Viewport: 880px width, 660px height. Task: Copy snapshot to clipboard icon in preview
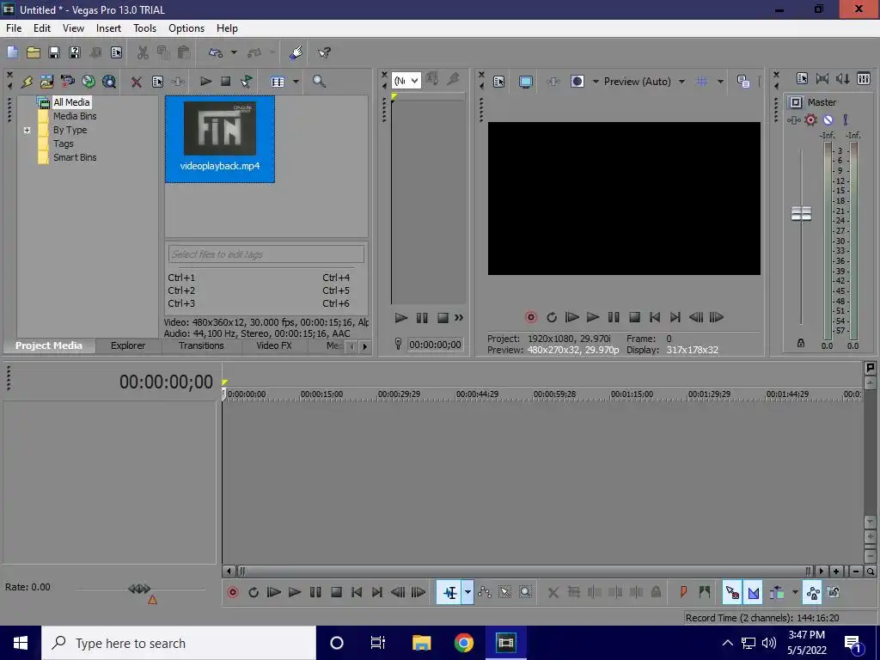pyautogui.click(x=743, y=82)
